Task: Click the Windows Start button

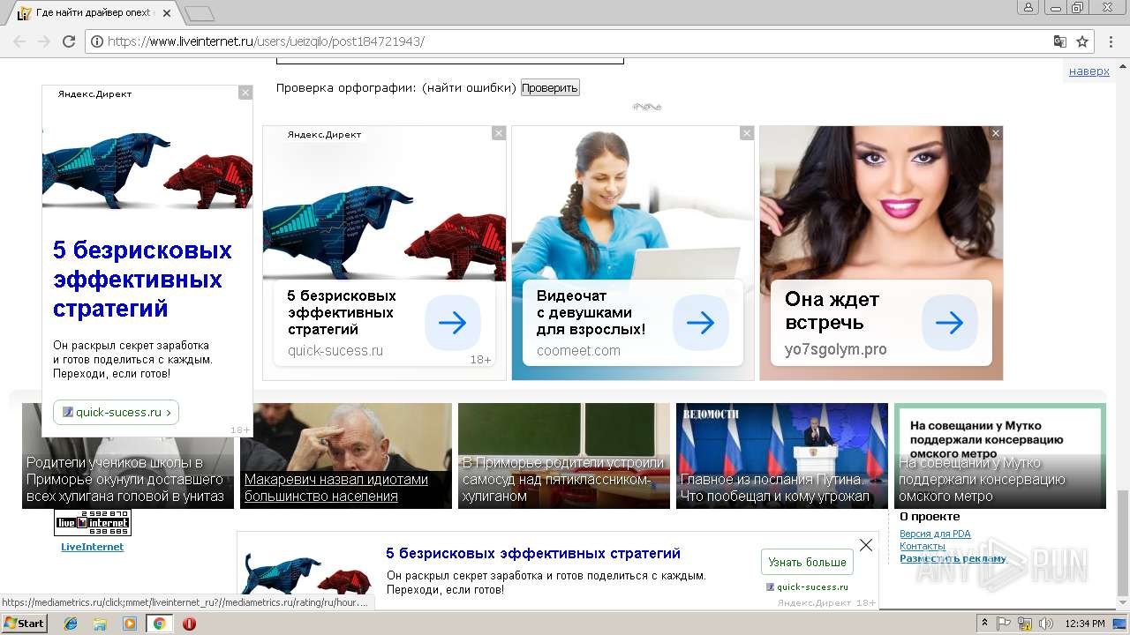Action: [25, 624]
